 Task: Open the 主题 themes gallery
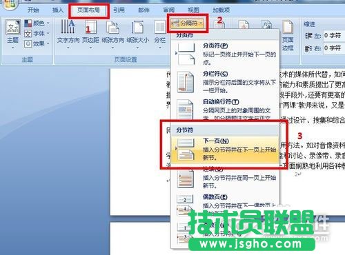tap(12, 34)
